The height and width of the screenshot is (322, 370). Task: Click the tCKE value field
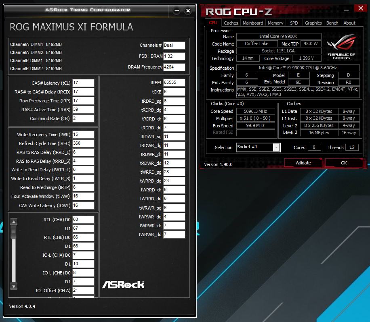(174, 92)
